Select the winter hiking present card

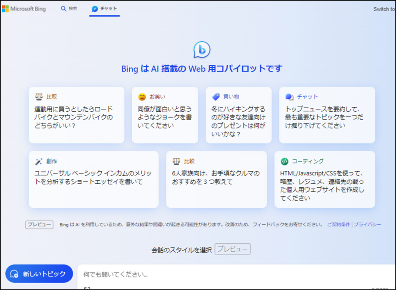239,115
